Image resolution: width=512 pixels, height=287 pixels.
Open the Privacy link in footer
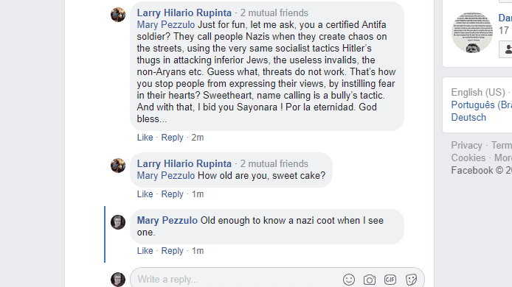click(466, 145)
